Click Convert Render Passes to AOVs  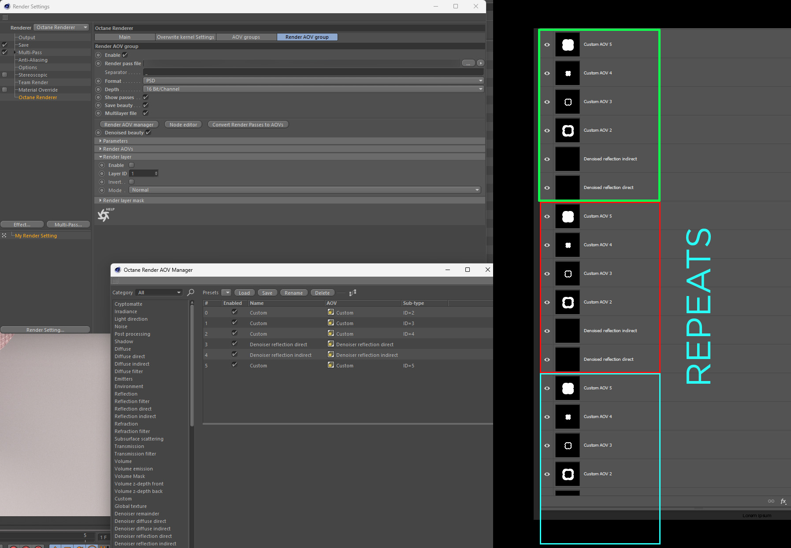coord(248,125)
